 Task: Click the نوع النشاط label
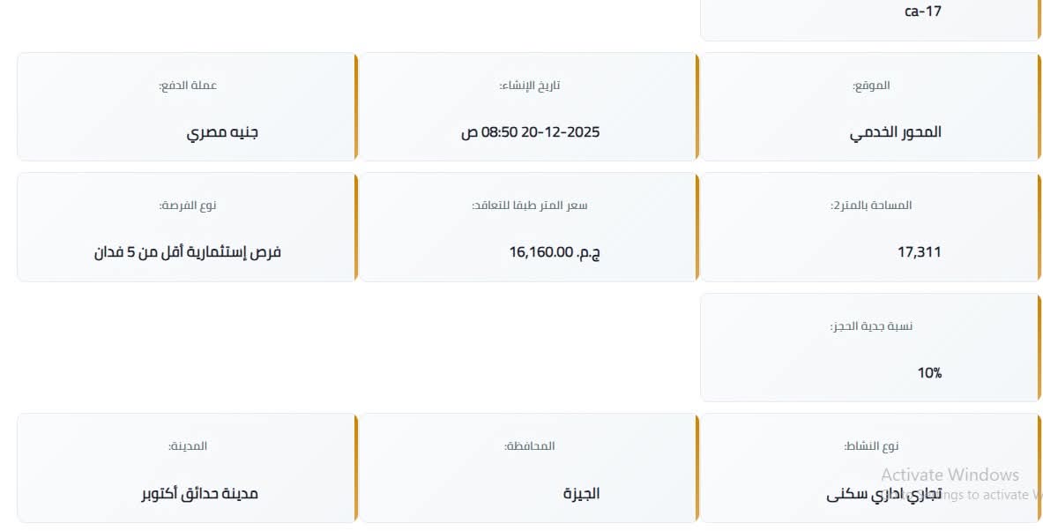[871, 446]
